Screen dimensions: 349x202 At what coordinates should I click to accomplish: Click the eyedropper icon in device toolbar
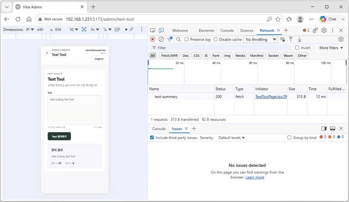click(131, 29)
